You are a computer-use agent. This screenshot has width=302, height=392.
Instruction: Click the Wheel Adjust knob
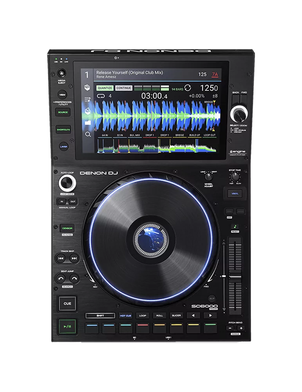208,177
